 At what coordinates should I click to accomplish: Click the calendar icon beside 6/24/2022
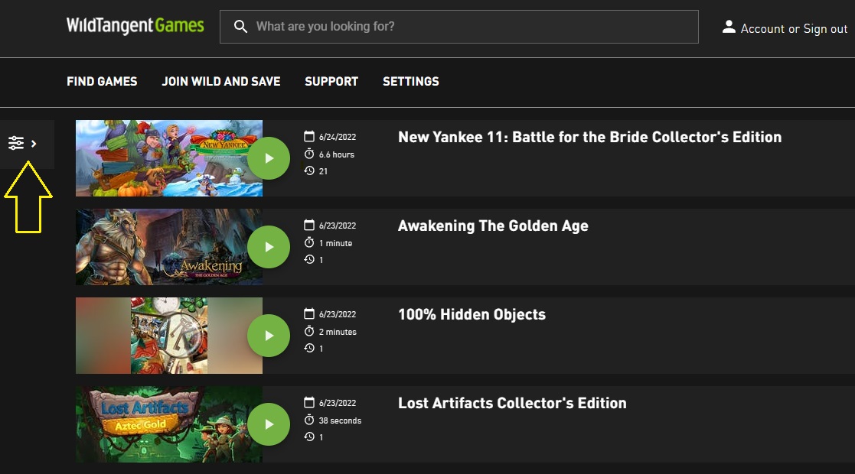(309, 136)
